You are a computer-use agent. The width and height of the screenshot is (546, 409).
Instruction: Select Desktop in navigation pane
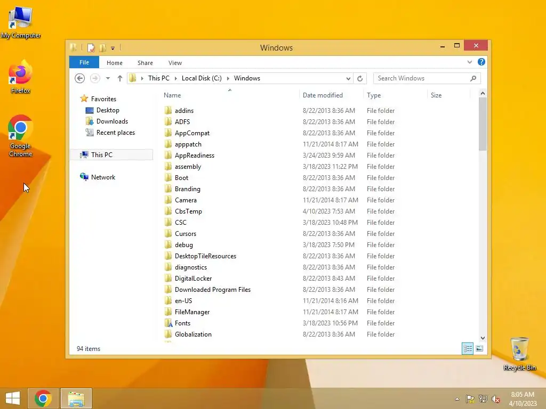click(103, 110)
